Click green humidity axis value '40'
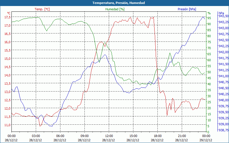 click(209, 84)
